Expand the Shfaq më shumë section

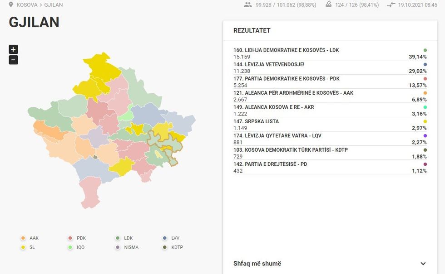tap(257, 263)
